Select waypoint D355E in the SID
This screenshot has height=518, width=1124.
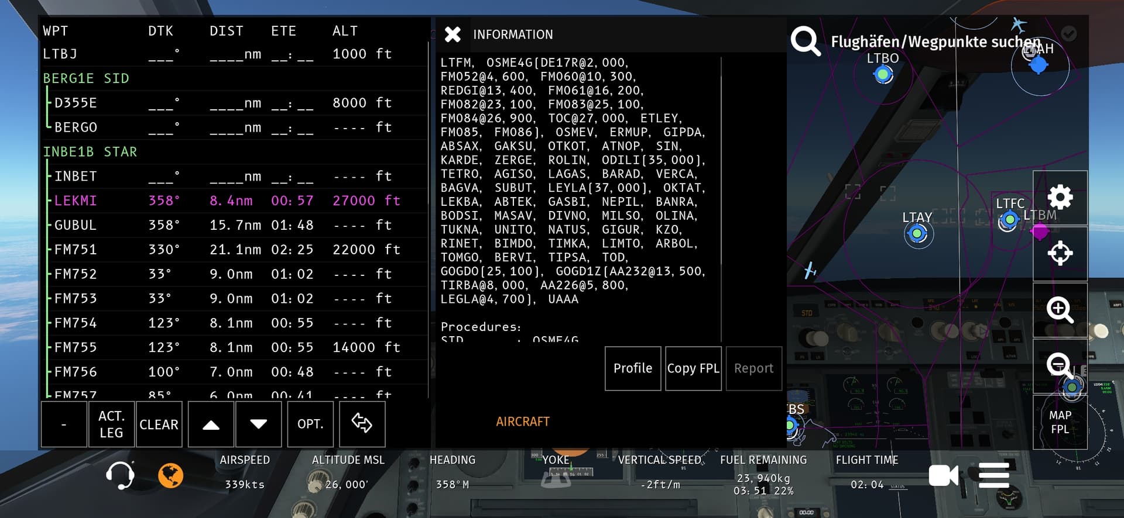coord(234,103)
